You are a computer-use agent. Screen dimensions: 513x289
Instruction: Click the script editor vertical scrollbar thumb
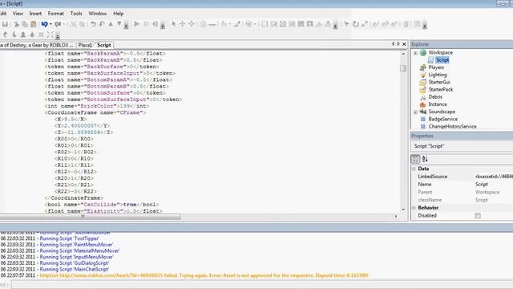tap(403, 68)
